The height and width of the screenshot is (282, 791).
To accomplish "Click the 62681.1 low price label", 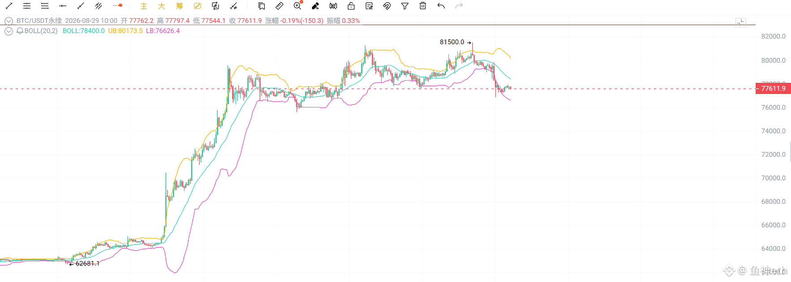I will (x=87, y=264).
